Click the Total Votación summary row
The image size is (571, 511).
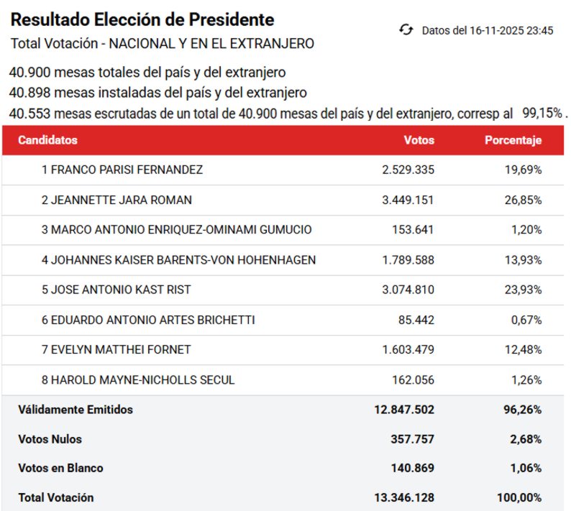tap(56, 497)
